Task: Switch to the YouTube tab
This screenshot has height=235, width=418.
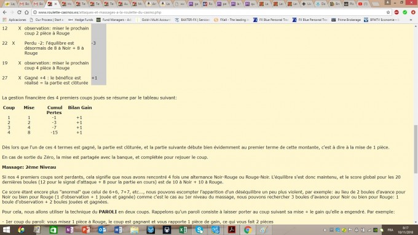Action: click(363, 4)
